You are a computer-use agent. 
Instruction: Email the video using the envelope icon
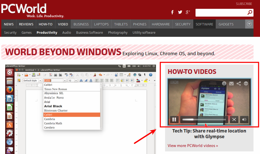[x=231, y=83]
